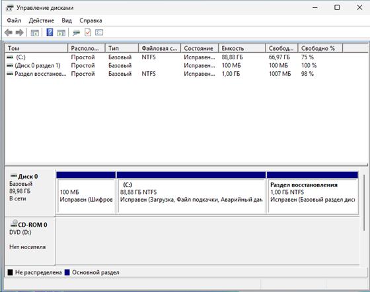Sort by the Емкость column header
Viewport: 370px width, 292px height.
click(242, 48)
